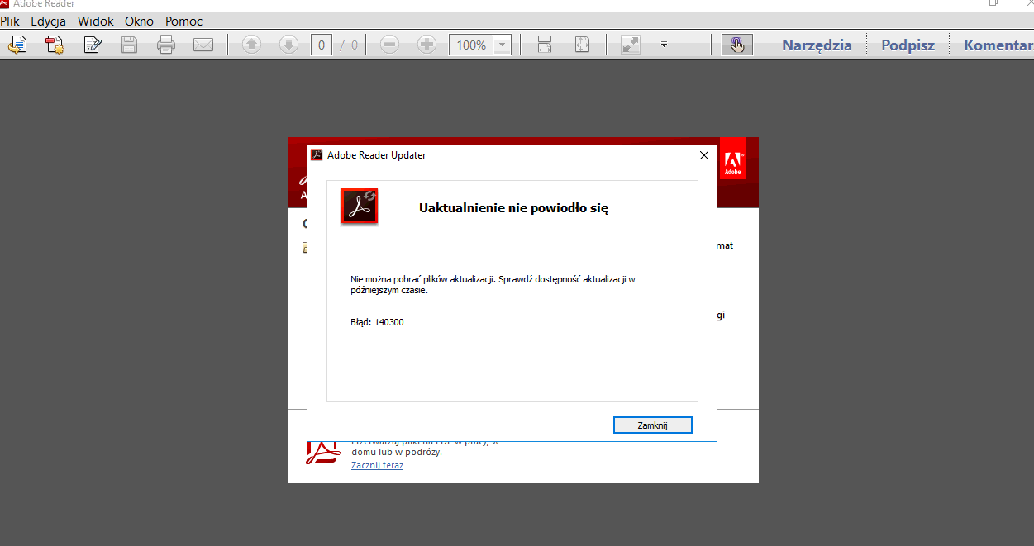Click the Błąd: 140300 error text
The image size is (1034, 546).
point(377,322)
